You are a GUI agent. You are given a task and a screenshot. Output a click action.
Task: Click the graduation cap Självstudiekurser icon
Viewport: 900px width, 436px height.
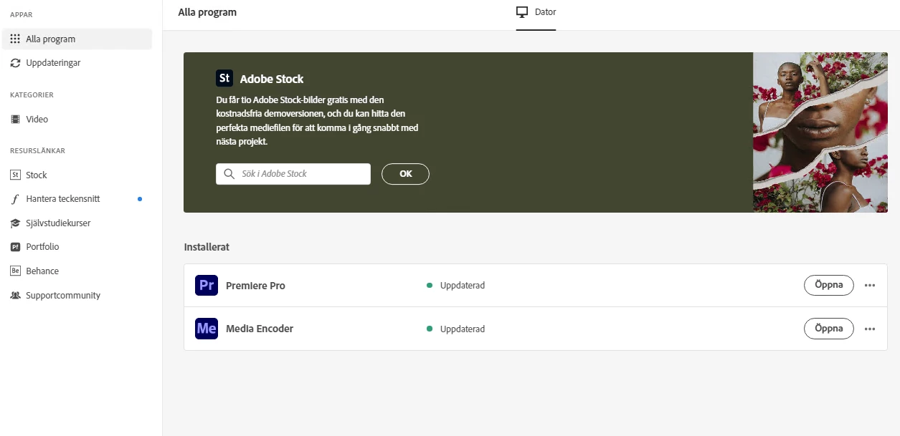pyautogui.click(x=15, y=223)
